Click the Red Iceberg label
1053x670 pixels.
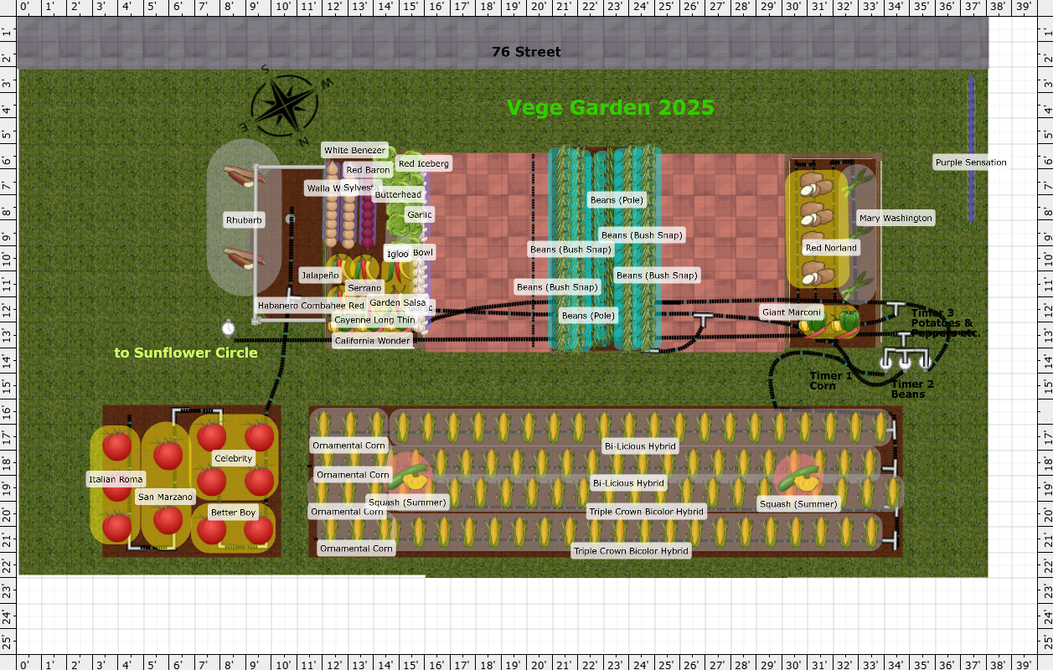[x=424, y=163]
